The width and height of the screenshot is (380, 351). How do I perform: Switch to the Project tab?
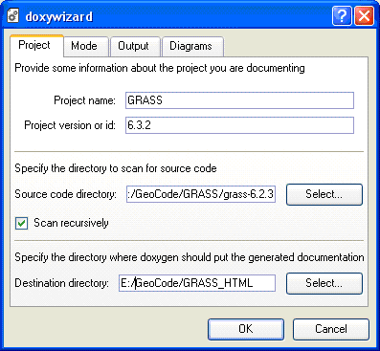[36, 45]
